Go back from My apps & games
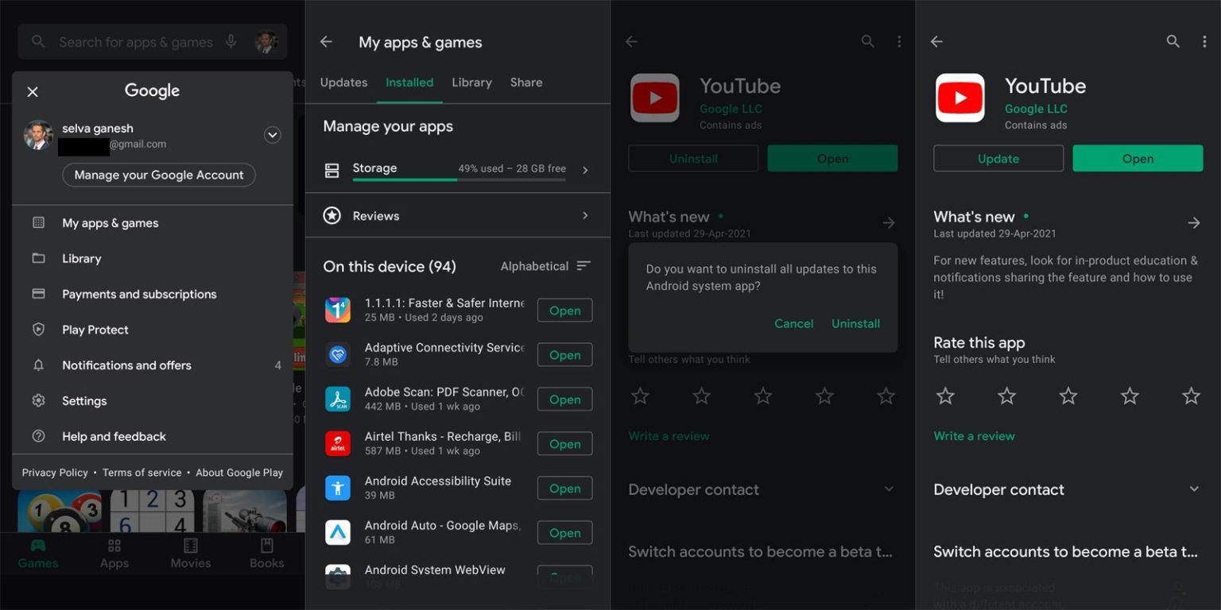The image size is (1221, 610). pos(326,42)
